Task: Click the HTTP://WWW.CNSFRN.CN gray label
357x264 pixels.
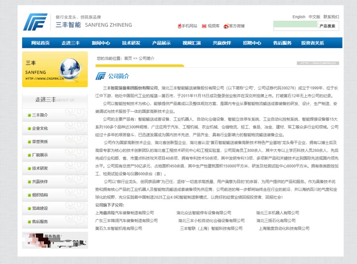Action: [x=318, y=63]
